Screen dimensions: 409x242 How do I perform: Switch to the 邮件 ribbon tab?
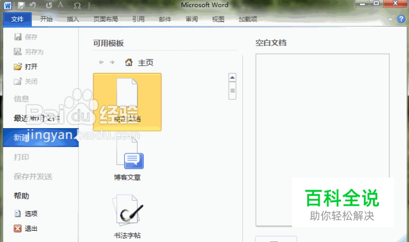coord(165,19)
